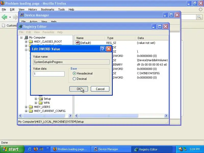Click the horizontal scrollbar thumb in the values pane

108,116
